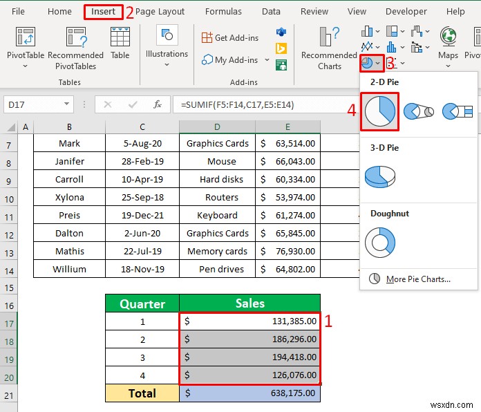Select the 2-D Pie chart thumbnail

click(380, 112)
